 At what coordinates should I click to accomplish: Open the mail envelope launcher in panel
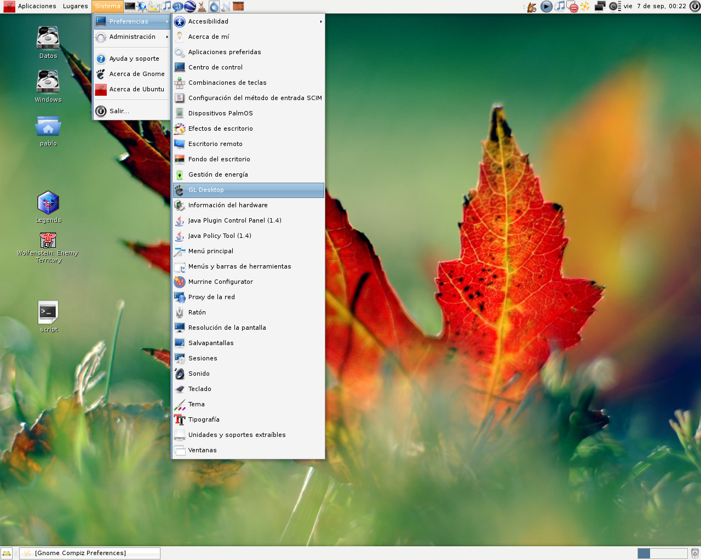[x=154, y=7]
